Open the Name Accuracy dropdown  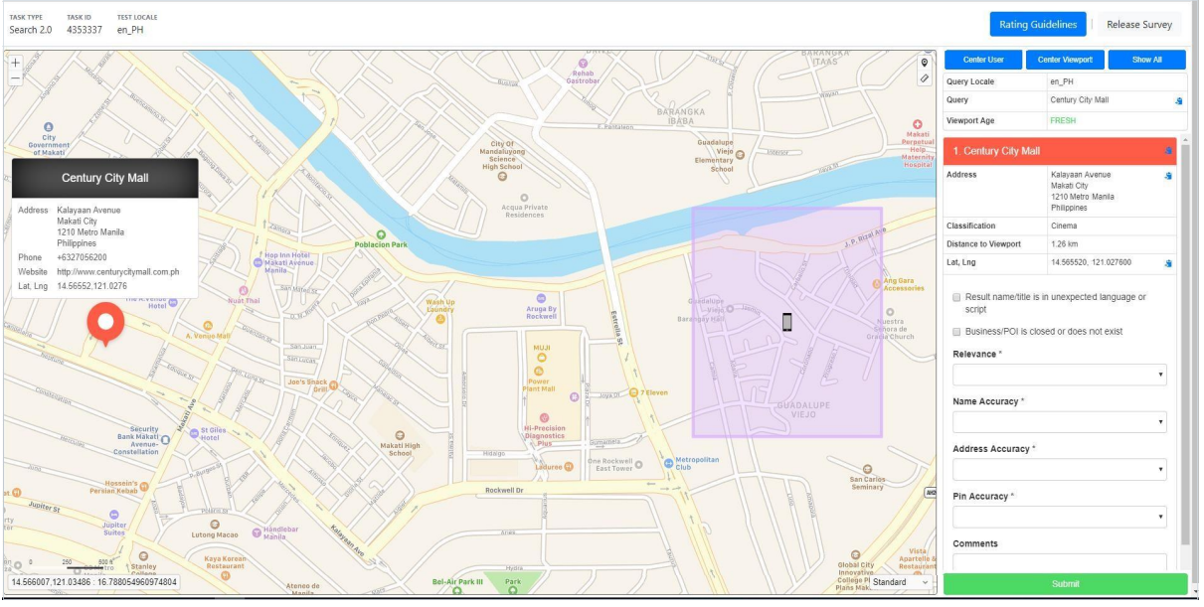click(x=1060, y=422)
